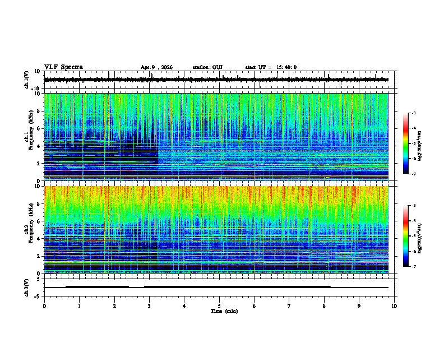The width and height of the screenshot is (444, 343).
Task: Click the "-3" label atop ch.1 color bar
Action: tap(413, 113)
